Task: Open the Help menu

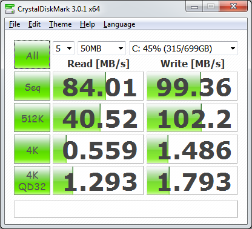Action: (87, 24)
